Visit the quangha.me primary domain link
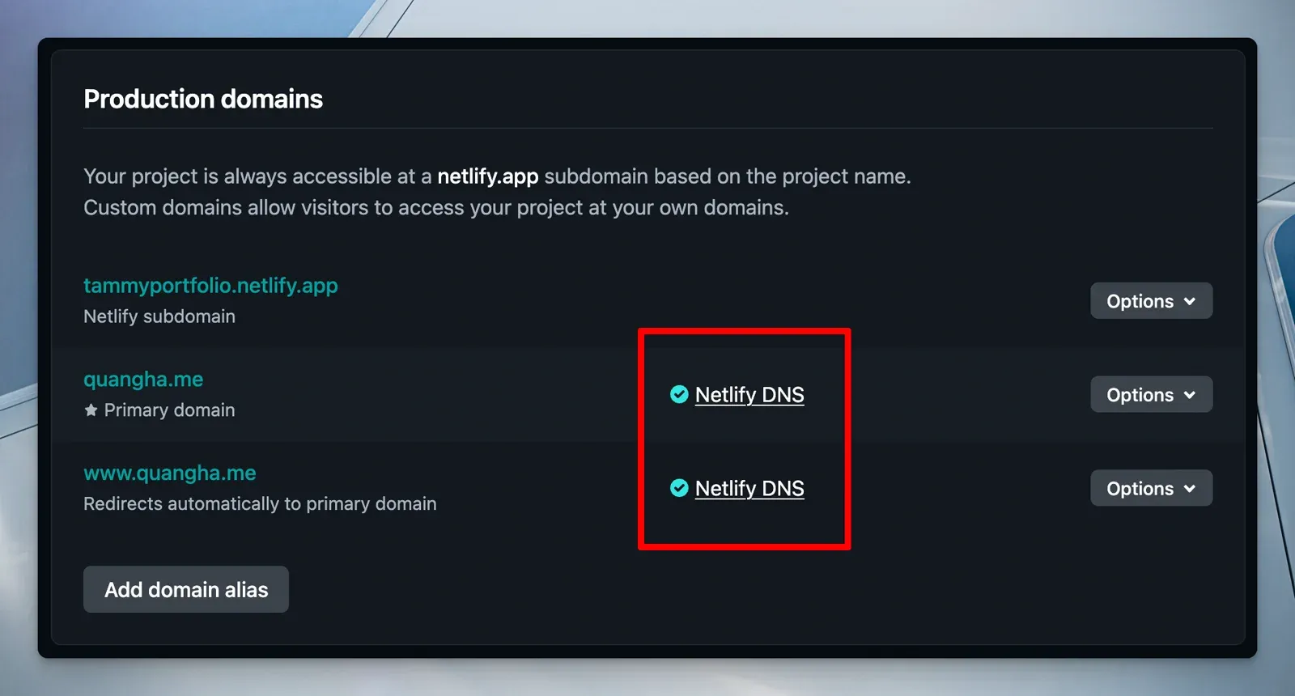The width and height of the screenshot is (1295, 696). pos(143,380)
